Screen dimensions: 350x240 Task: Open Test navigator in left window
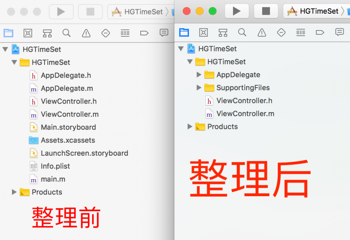[106, 33]
